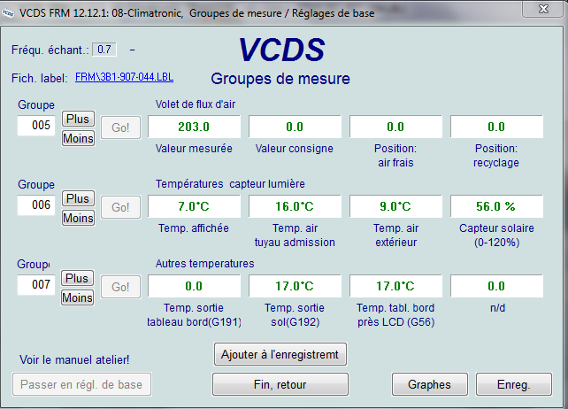
Task: Click the Go! button for group 006
Action: pyautogui.click(x=120, y=207)
